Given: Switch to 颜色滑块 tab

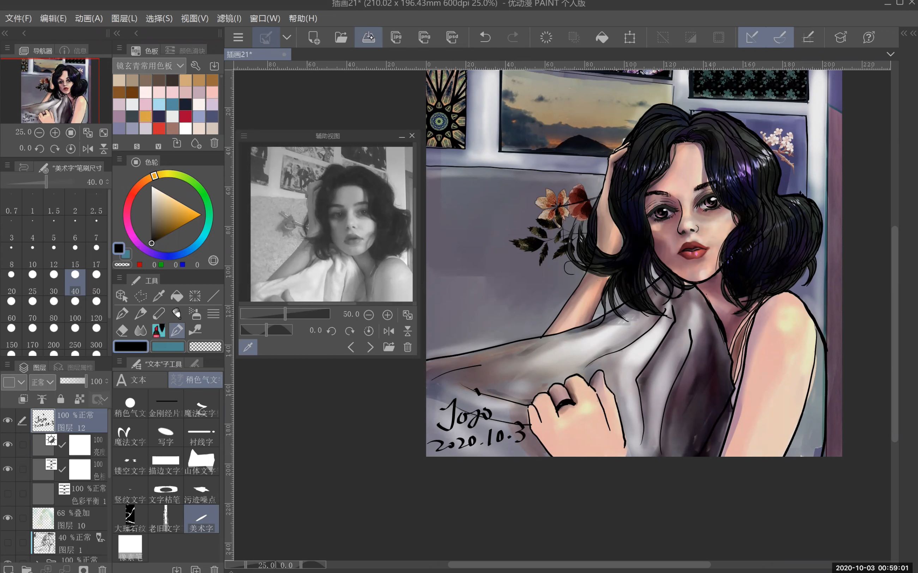Looking at the screenshot, I should coord(186,50).
